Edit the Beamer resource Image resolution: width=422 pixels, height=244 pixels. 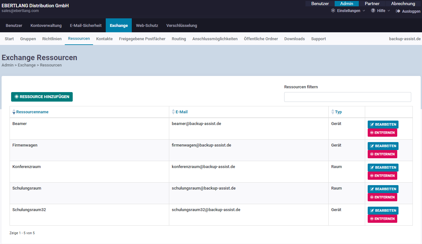pos(383,125)
